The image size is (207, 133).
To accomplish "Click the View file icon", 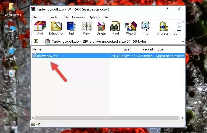I will coord(86,28).
